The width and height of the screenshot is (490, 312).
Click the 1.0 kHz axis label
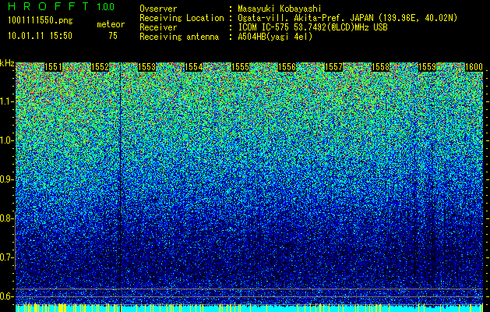point(6,140)
